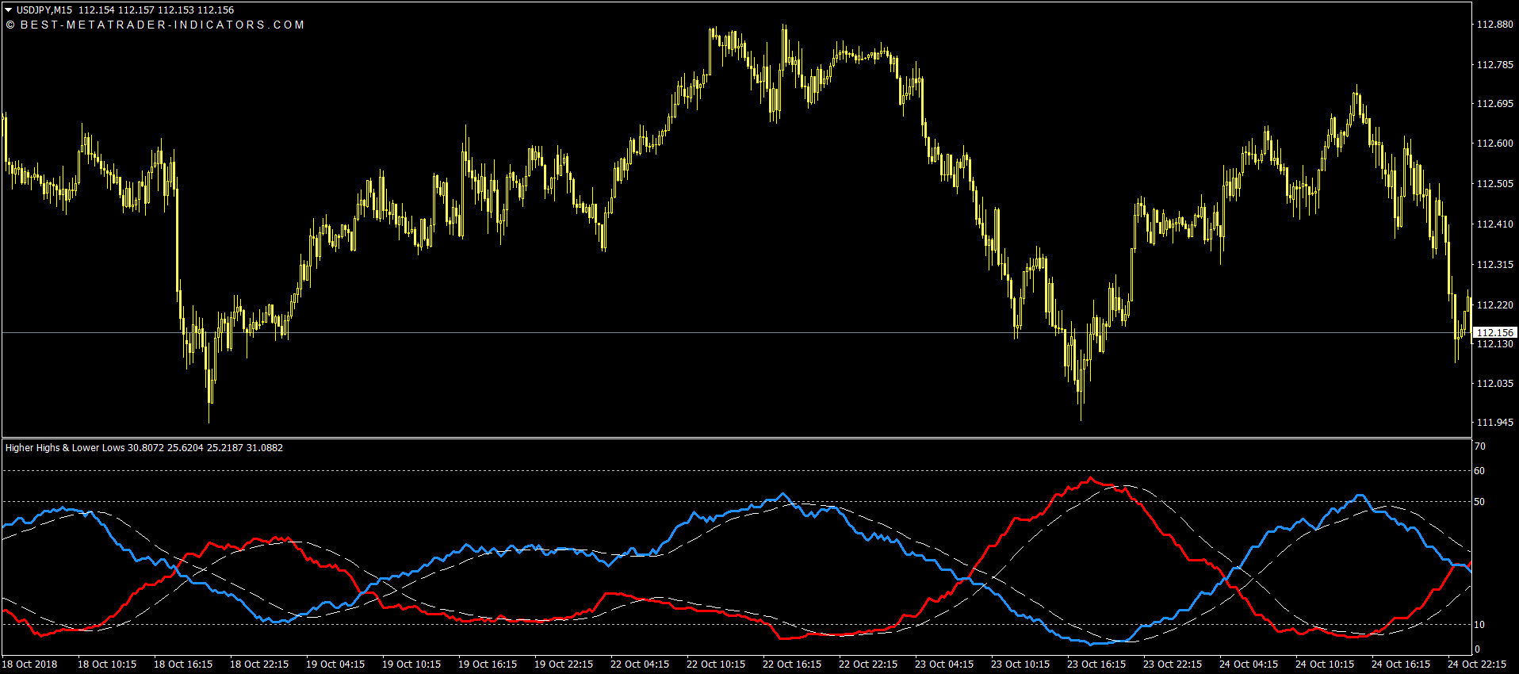Click the USDJPY,M15 chart symbol title
The image size is (1519, 674).
pyautogui.click(x=44, y=10)
